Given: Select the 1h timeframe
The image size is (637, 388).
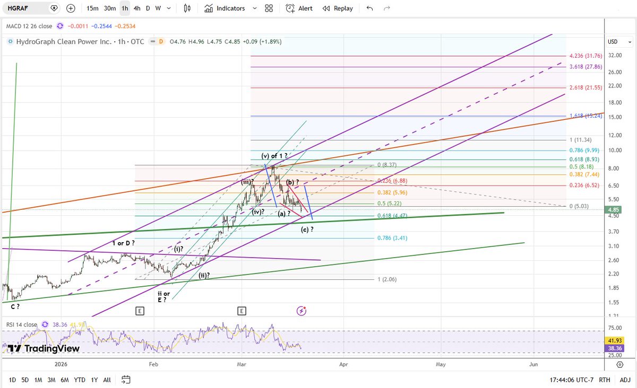Looking at the screenshot, I should point(125,8).
